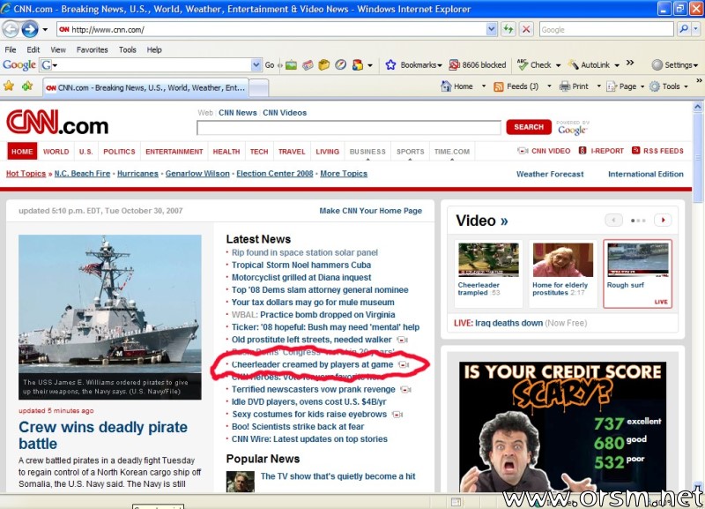Click previous arrow in Video carousel
Screen dimensions: 705x509
click(x=613, y=220)
